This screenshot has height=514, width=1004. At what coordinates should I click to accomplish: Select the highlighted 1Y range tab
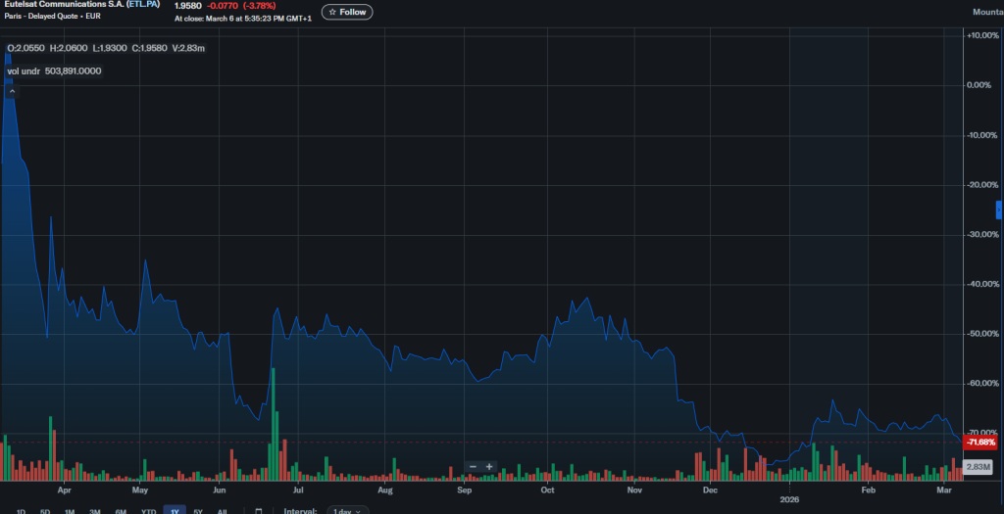175,511
